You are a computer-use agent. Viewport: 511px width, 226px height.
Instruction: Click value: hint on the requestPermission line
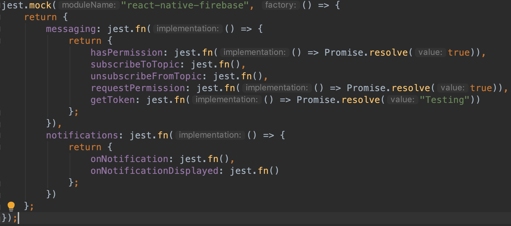click(x=453, y=88)
